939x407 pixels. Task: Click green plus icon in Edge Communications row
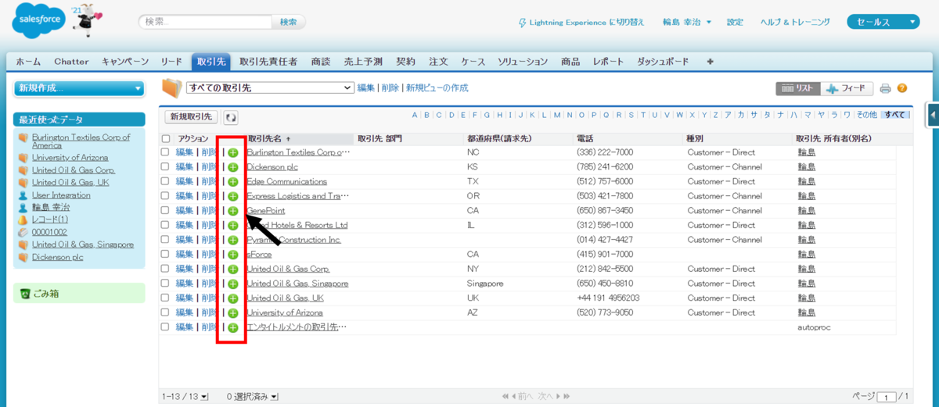pos(233,181)
